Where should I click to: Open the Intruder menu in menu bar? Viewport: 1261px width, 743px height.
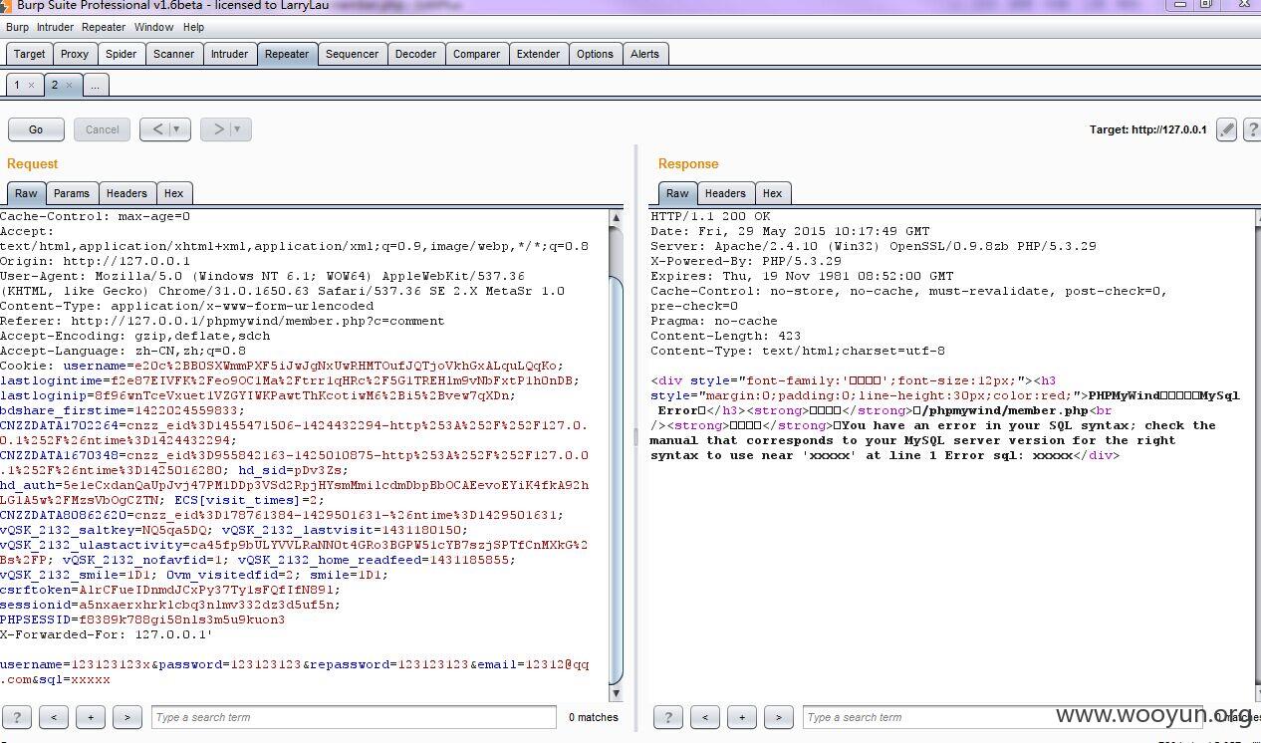pyautogui.click(x=56, y=27)
